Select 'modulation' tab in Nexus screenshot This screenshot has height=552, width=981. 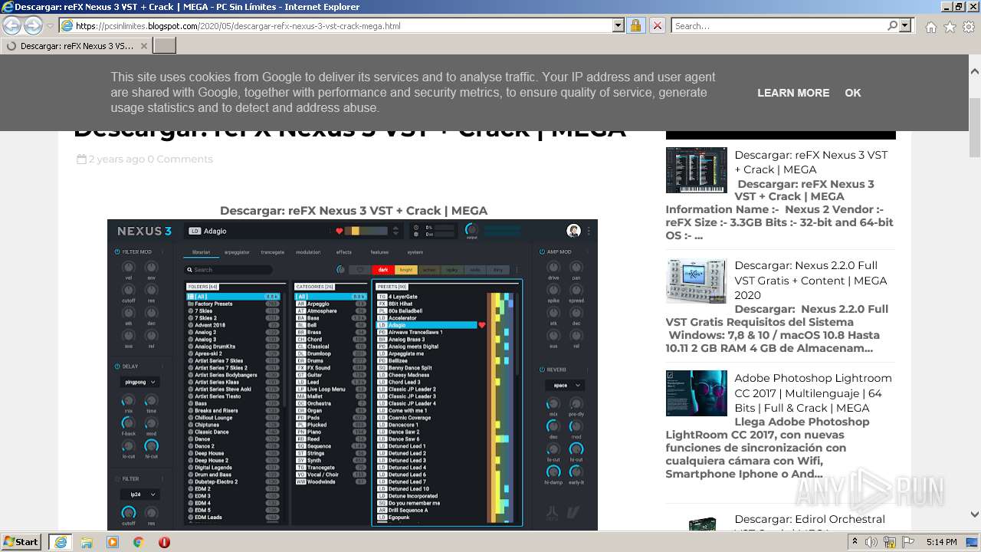(x=308, y=252)
